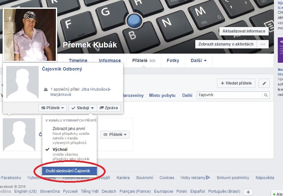Open the Informace tab
Image resolution: width=283 pixels, height=196 pixels.
coord(110,60)
